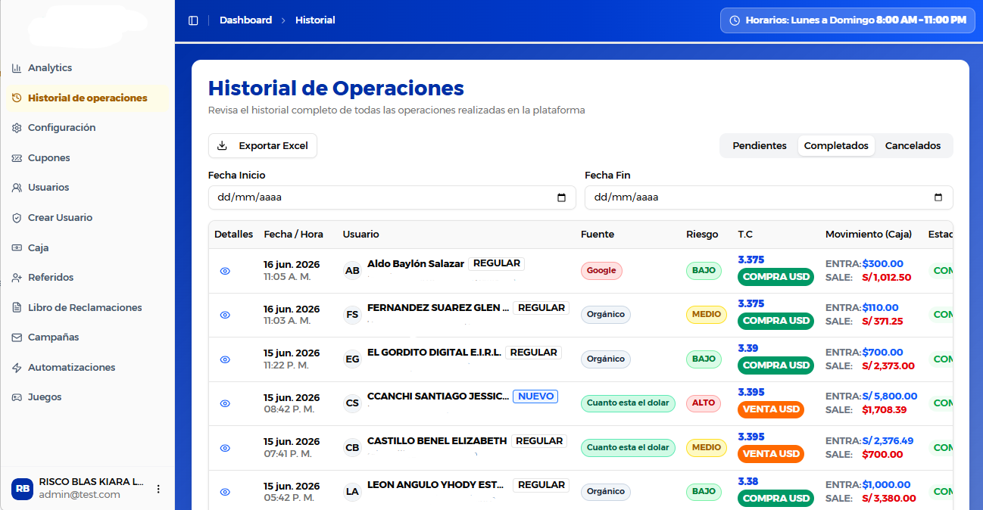983x510 pixels.
Task: Click the Riesgo column header
Action: tap(702, 235)
